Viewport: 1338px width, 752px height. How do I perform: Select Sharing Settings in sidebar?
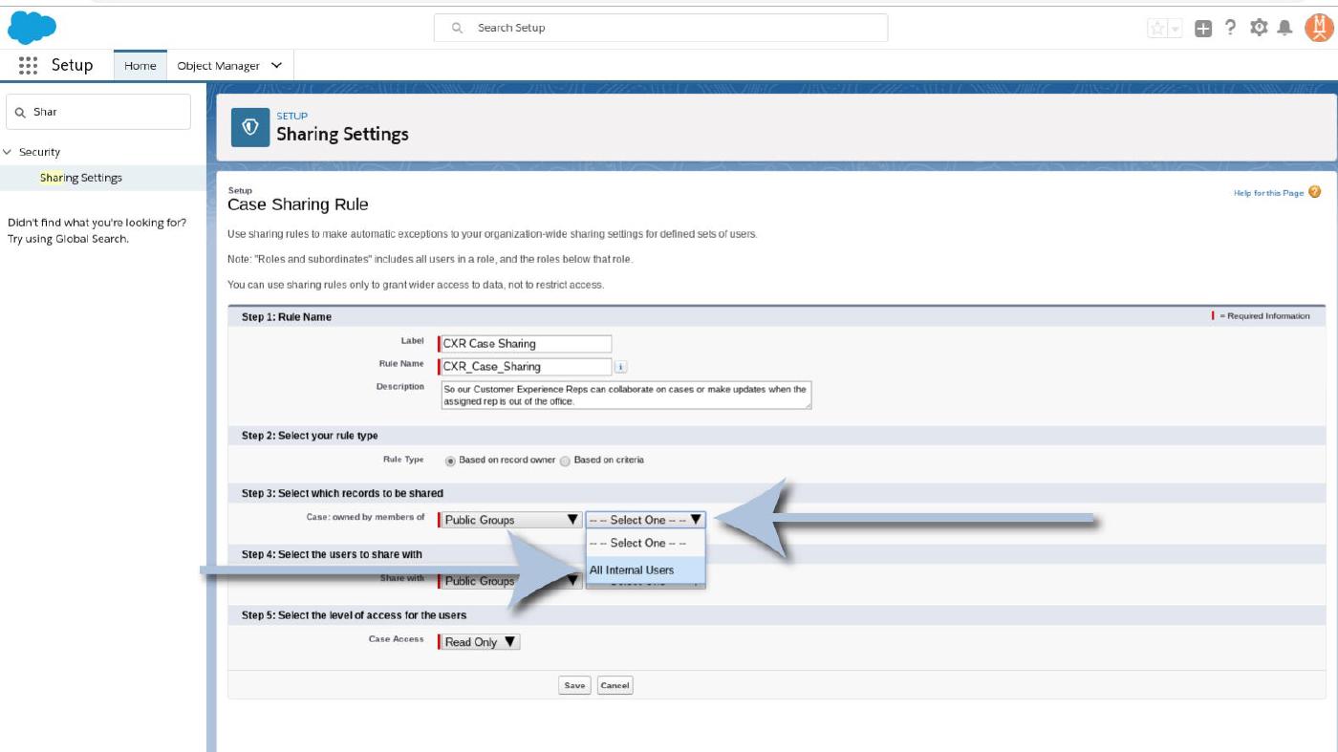[x=81, y=178]
